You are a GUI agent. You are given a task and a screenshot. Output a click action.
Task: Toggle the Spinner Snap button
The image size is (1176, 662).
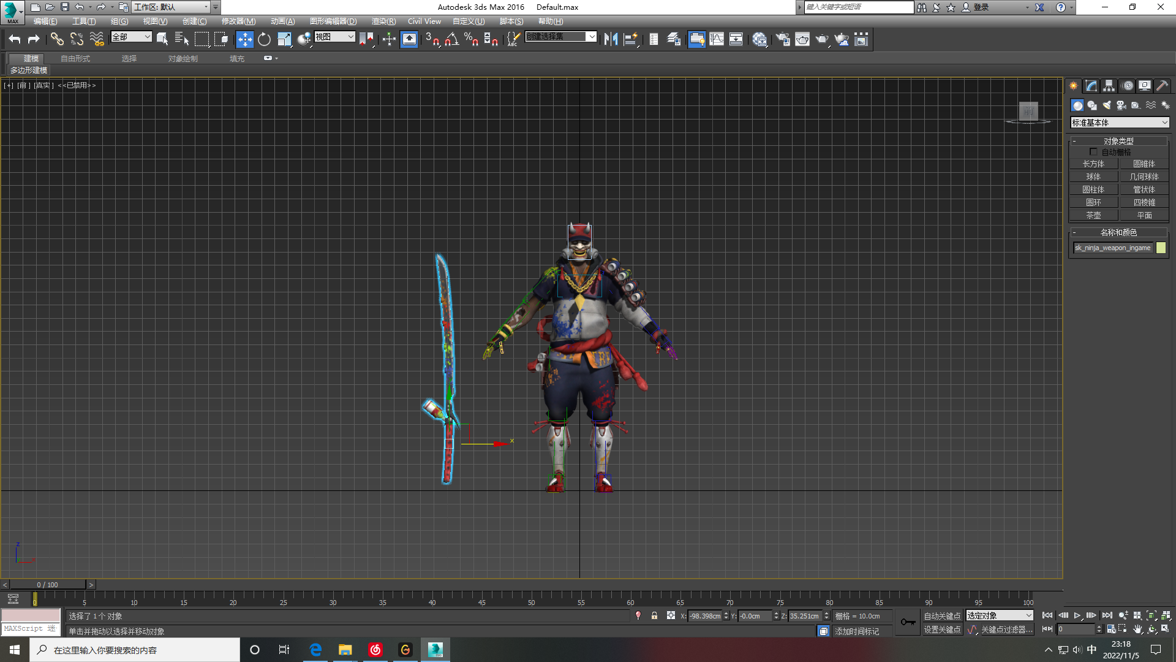(491, 39)
